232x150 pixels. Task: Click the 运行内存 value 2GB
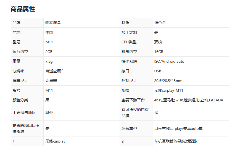49,52
